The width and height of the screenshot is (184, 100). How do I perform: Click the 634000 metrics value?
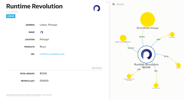(44, 81)
